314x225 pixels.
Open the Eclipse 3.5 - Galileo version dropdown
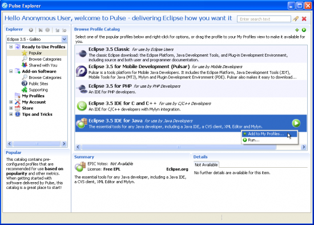[x=64, y=39]
